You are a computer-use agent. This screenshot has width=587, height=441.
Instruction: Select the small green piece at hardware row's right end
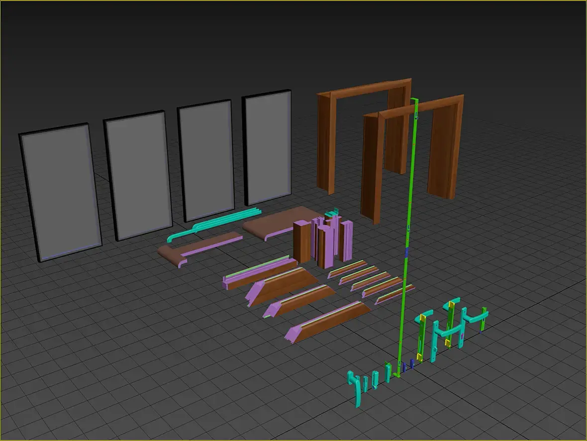coord(484,319)
